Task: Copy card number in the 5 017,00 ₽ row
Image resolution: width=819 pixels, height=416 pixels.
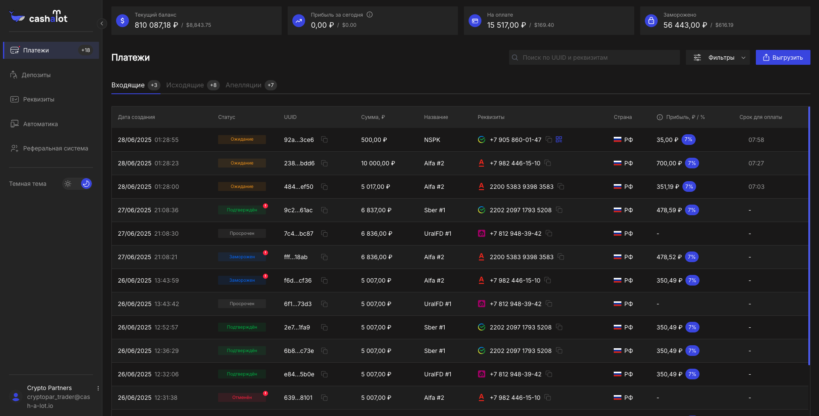Action: tap(561, 187)
